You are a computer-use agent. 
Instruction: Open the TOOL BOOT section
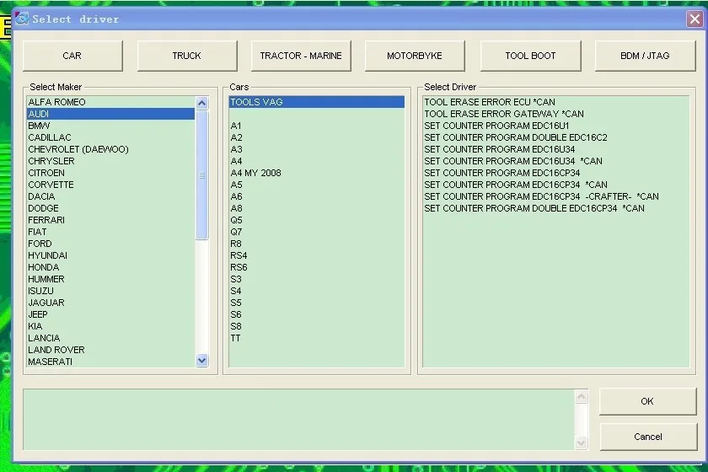tap(530, 56)
